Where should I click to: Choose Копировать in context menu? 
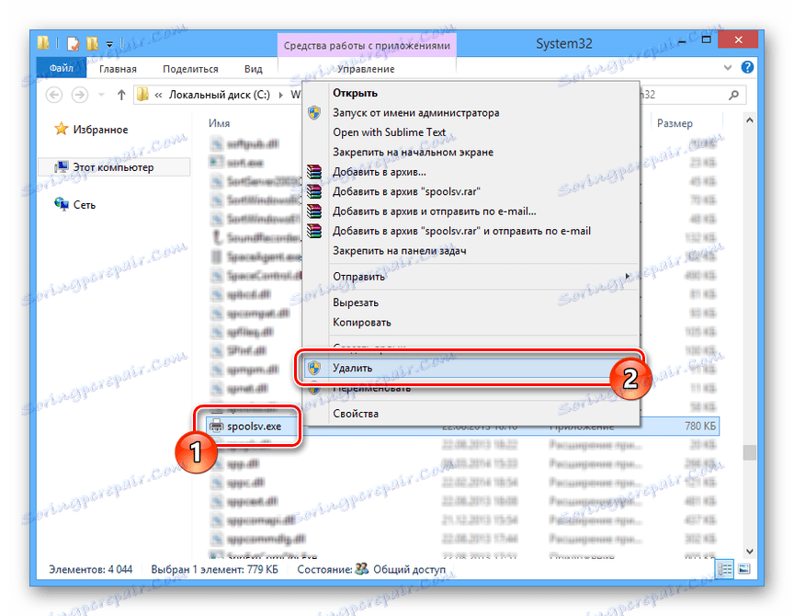point(471,322)
